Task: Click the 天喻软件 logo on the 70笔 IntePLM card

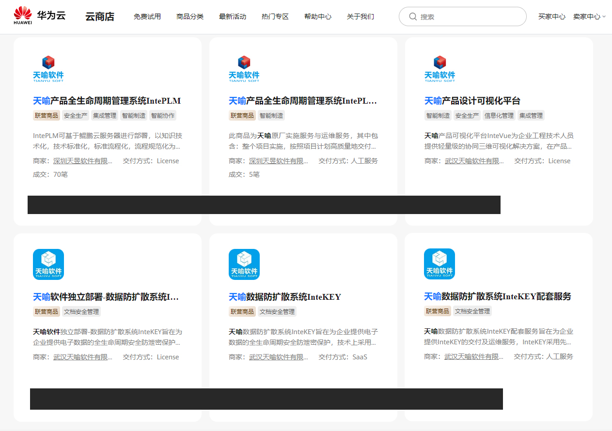Action: 48,69
